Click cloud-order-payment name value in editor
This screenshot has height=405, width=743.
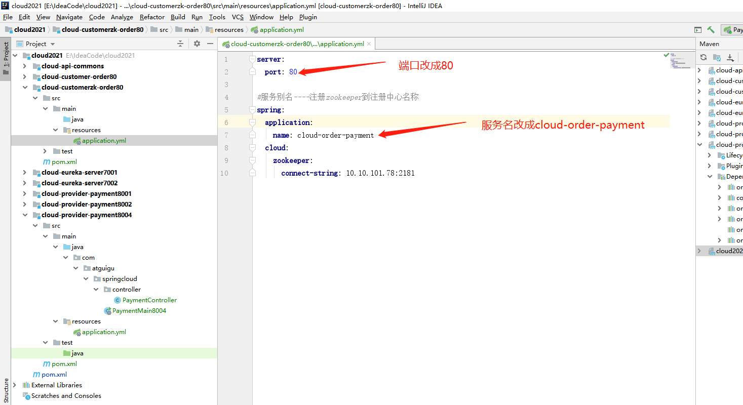pos(336,135)
